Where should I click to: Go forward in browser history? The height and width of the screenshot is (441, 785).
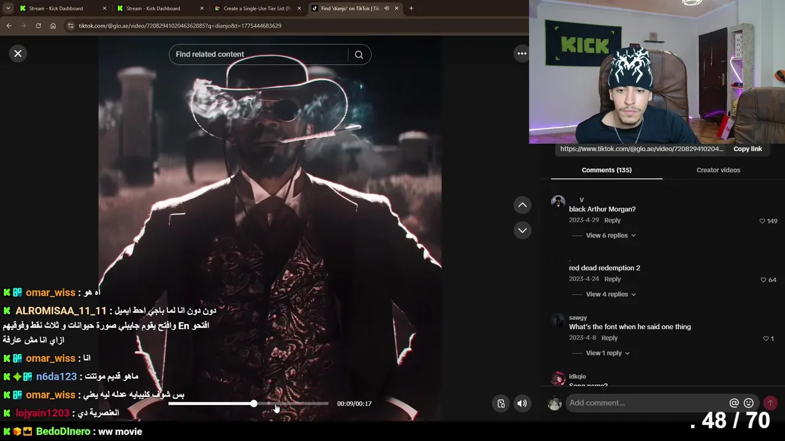[23, 26]
